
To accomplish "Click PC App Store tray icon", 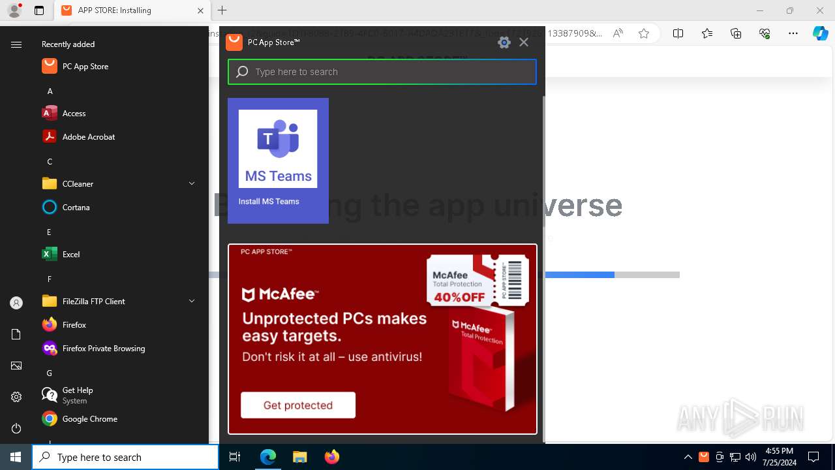I will 704,457.
